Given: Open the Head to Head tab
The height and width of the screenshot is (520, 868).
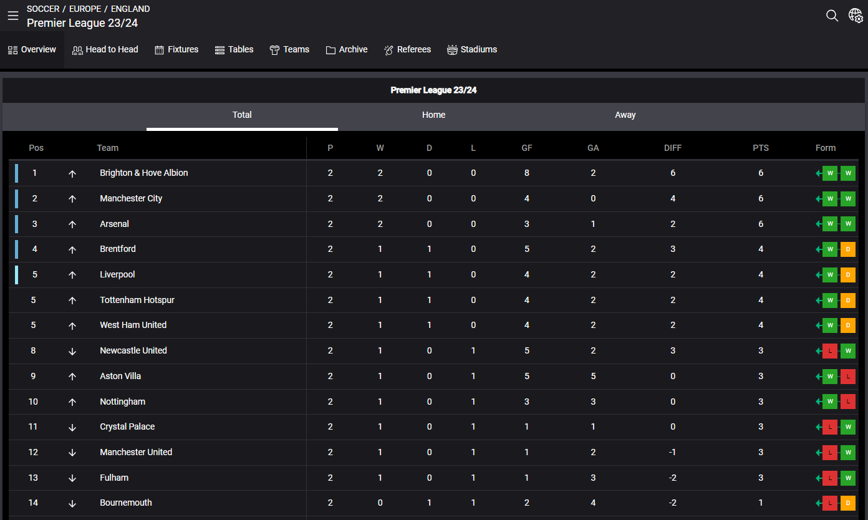Looking at the screenshot, I should point(105,49).
